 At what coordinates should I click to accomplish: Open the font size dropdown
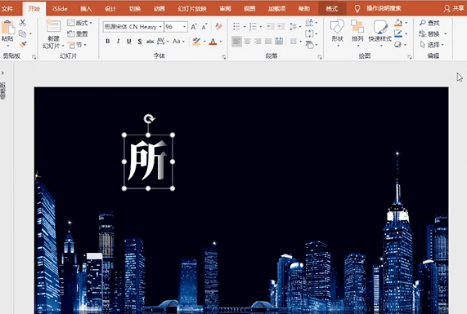[x=185, y=27]
